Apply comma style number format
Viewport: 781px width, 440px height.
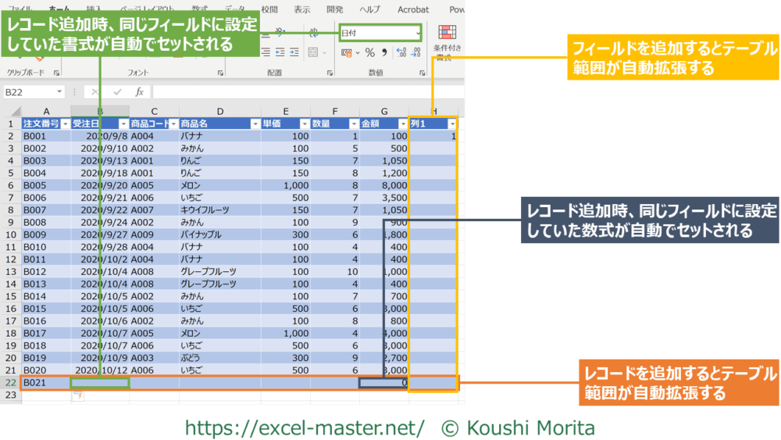(385, 52)
